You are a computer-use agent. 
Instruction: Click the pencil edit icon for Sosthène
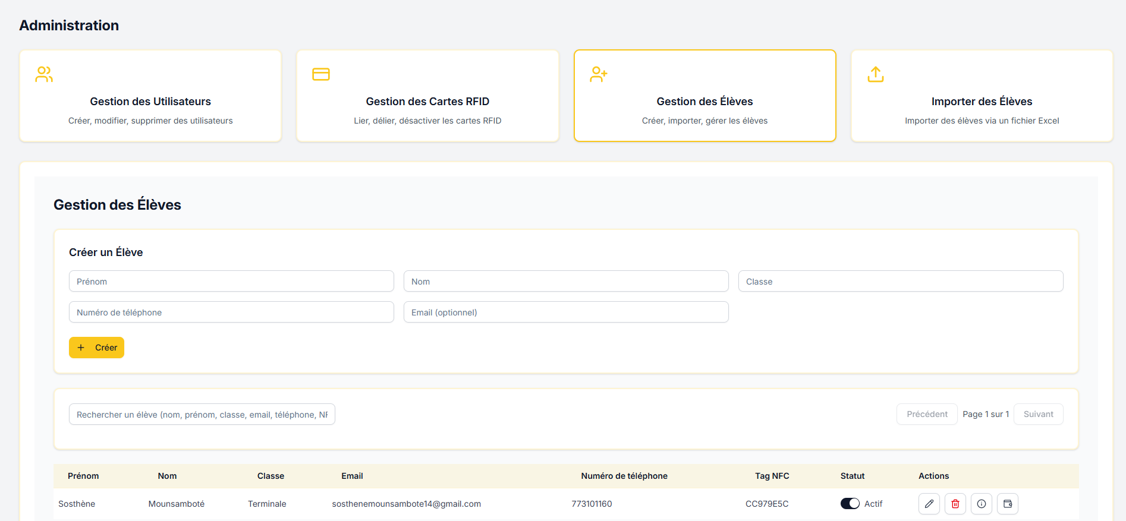(x=929, y=504)
